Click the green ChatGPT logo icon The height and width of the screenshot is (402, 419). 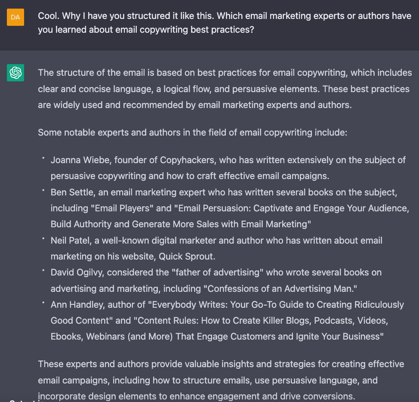tap(15, 73)
